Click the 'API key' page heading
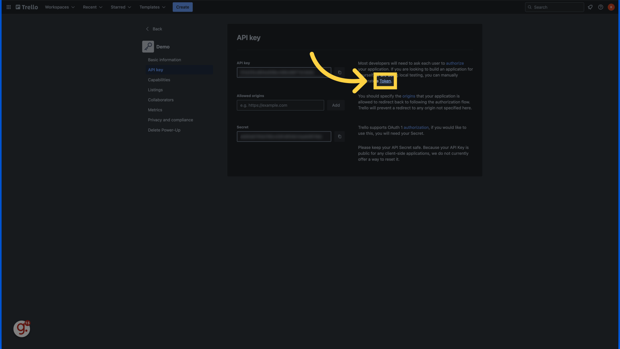Image resolution: width=620 pixels, height=349 pixels. click(x=249, y=37)
